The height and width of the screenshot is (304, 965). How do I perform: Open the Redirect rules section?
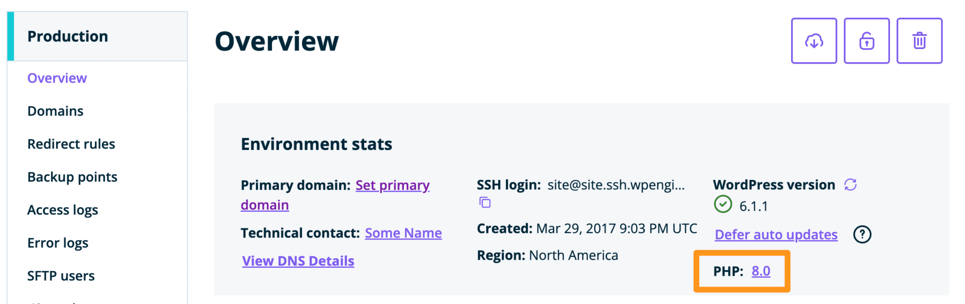(71, 144)
